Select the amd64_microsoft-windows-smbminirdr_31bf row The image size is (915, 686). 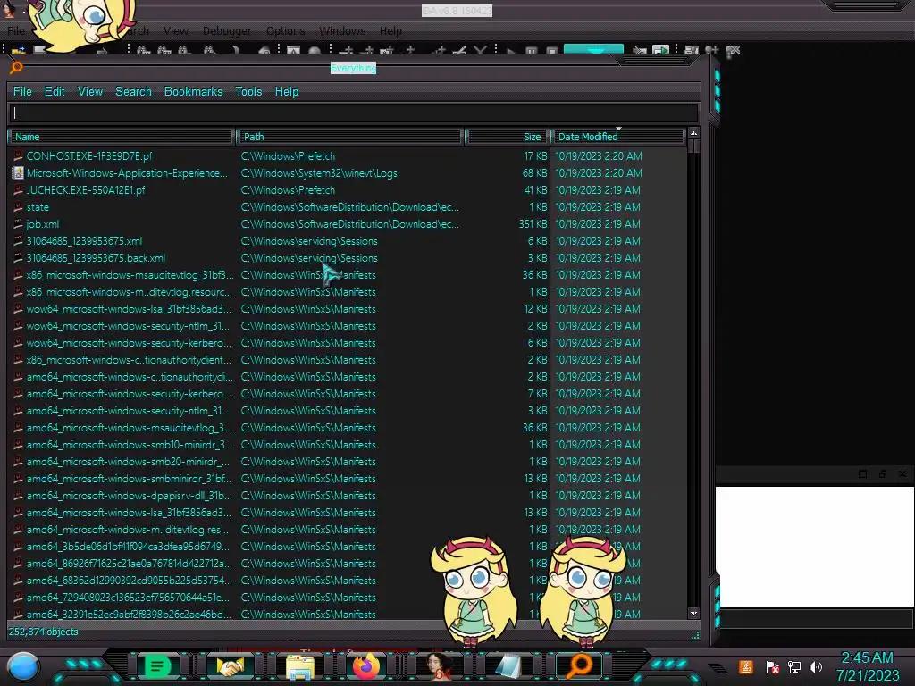[x=348, y=479]
